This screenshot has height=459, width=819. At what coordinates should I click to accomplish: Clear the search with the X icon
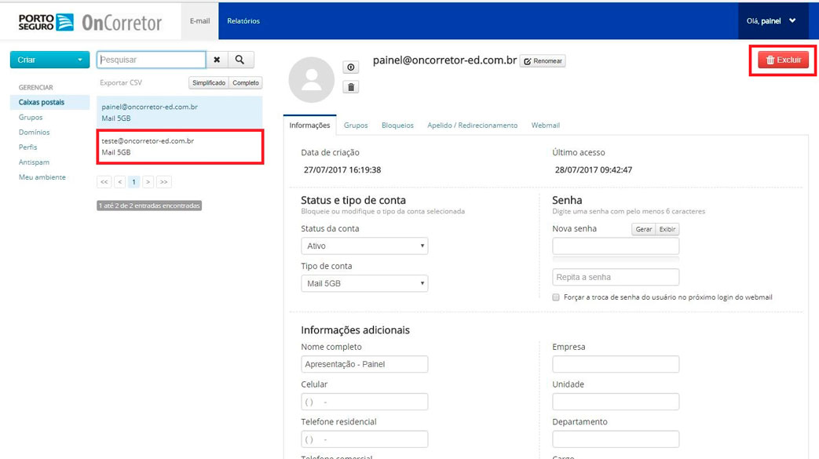217,60
